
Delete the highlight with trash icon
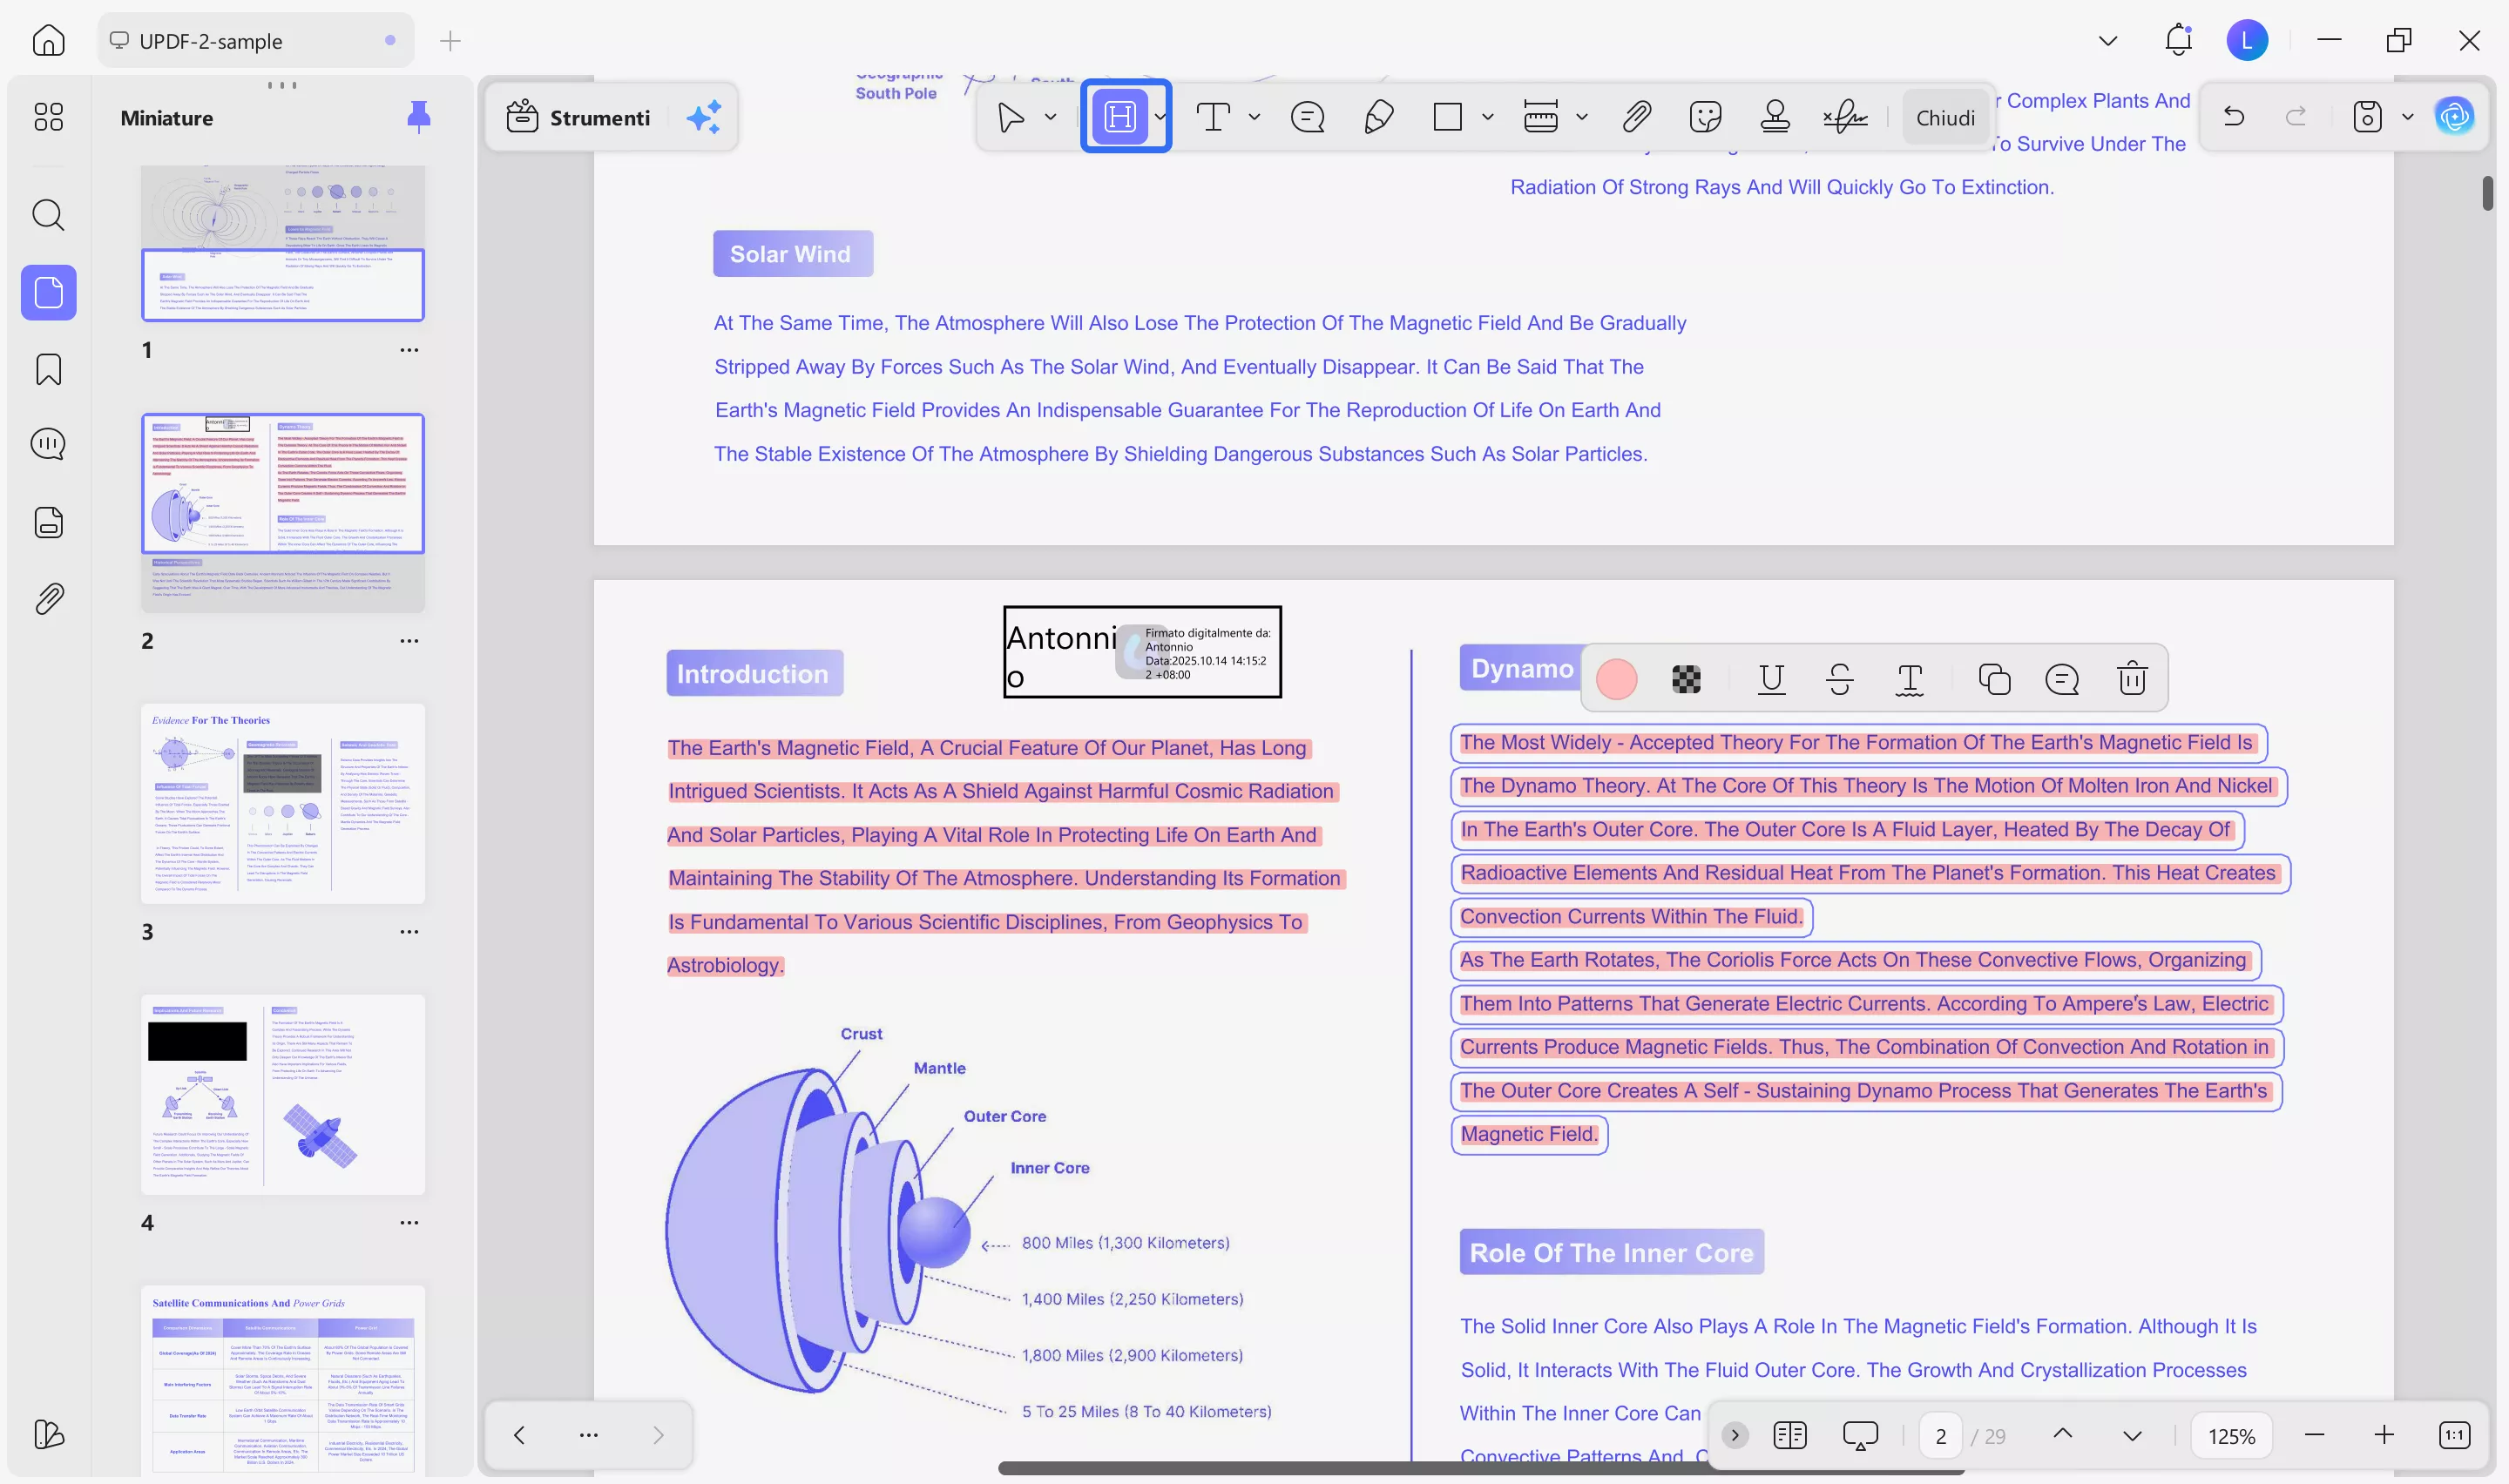[x=2132, y=678]
